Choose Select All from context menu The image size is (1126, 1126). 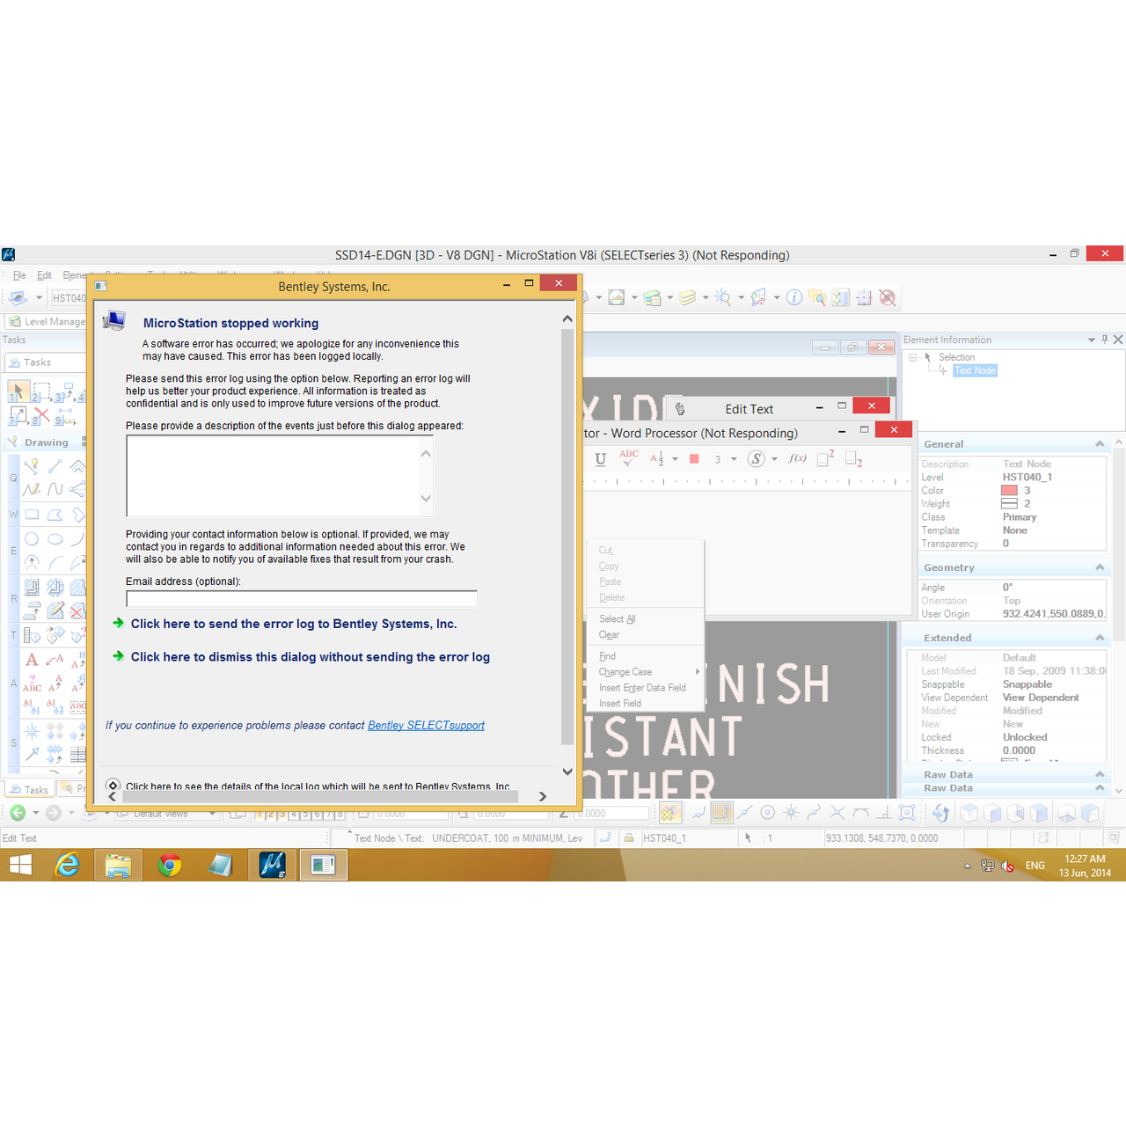(617, 619)
